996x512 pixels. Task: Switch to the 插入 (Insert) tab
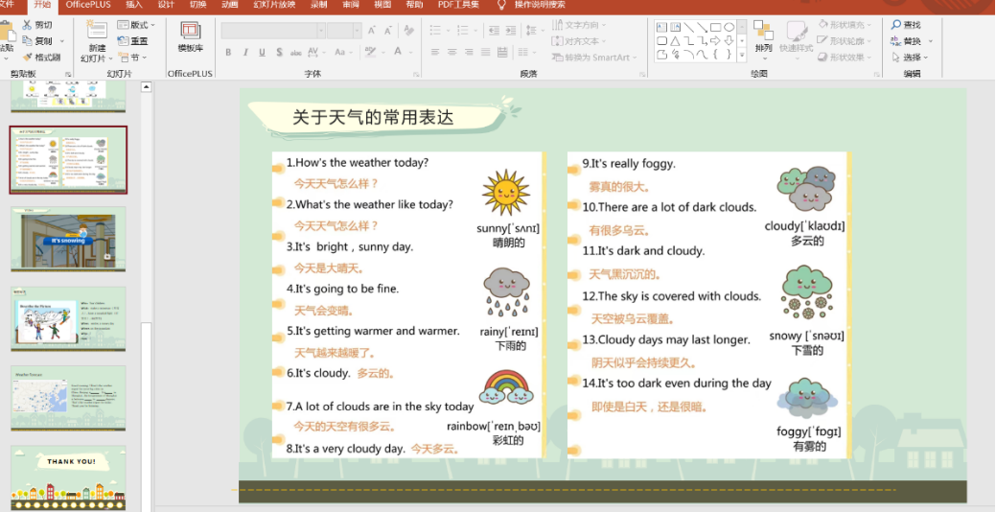point(134,5)
